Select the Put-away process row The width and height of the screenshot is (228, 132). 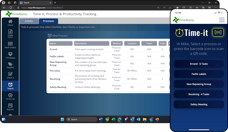point(109,71)
